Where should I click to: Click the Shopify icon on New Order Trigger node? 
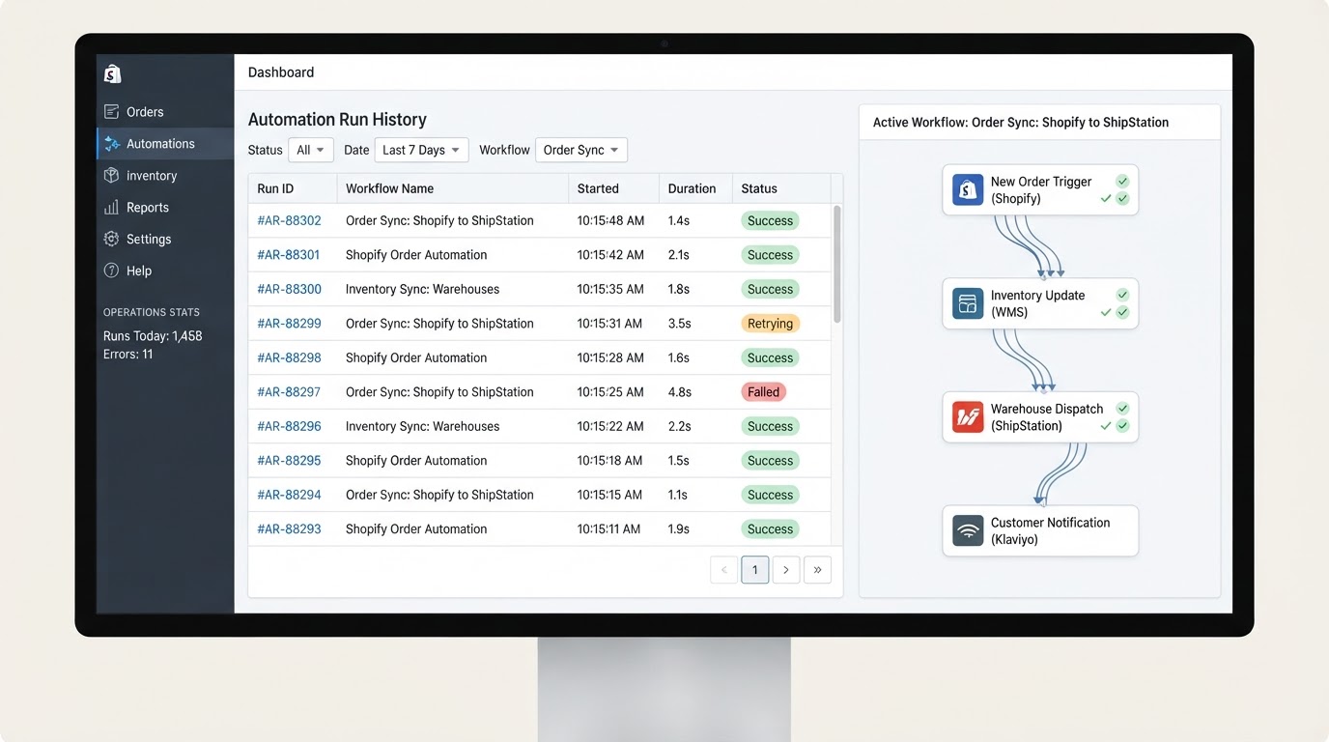(968, 189)
